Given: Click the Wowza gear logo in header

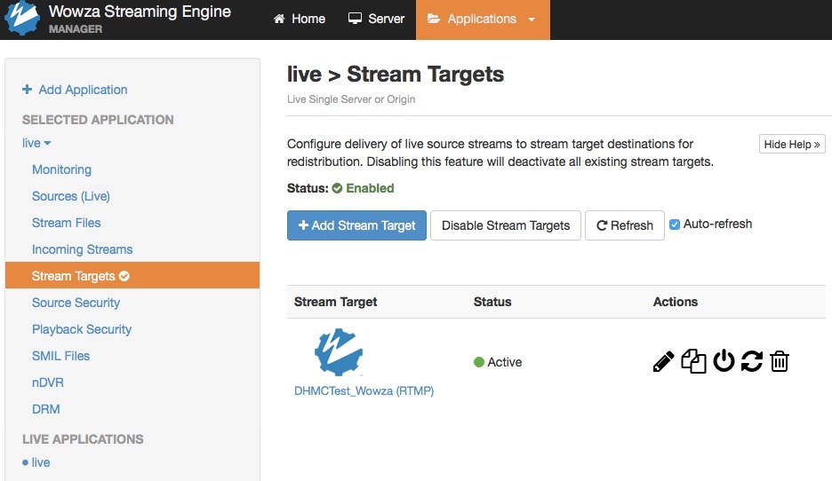Looking at the screenshot, I should (21, 19).
